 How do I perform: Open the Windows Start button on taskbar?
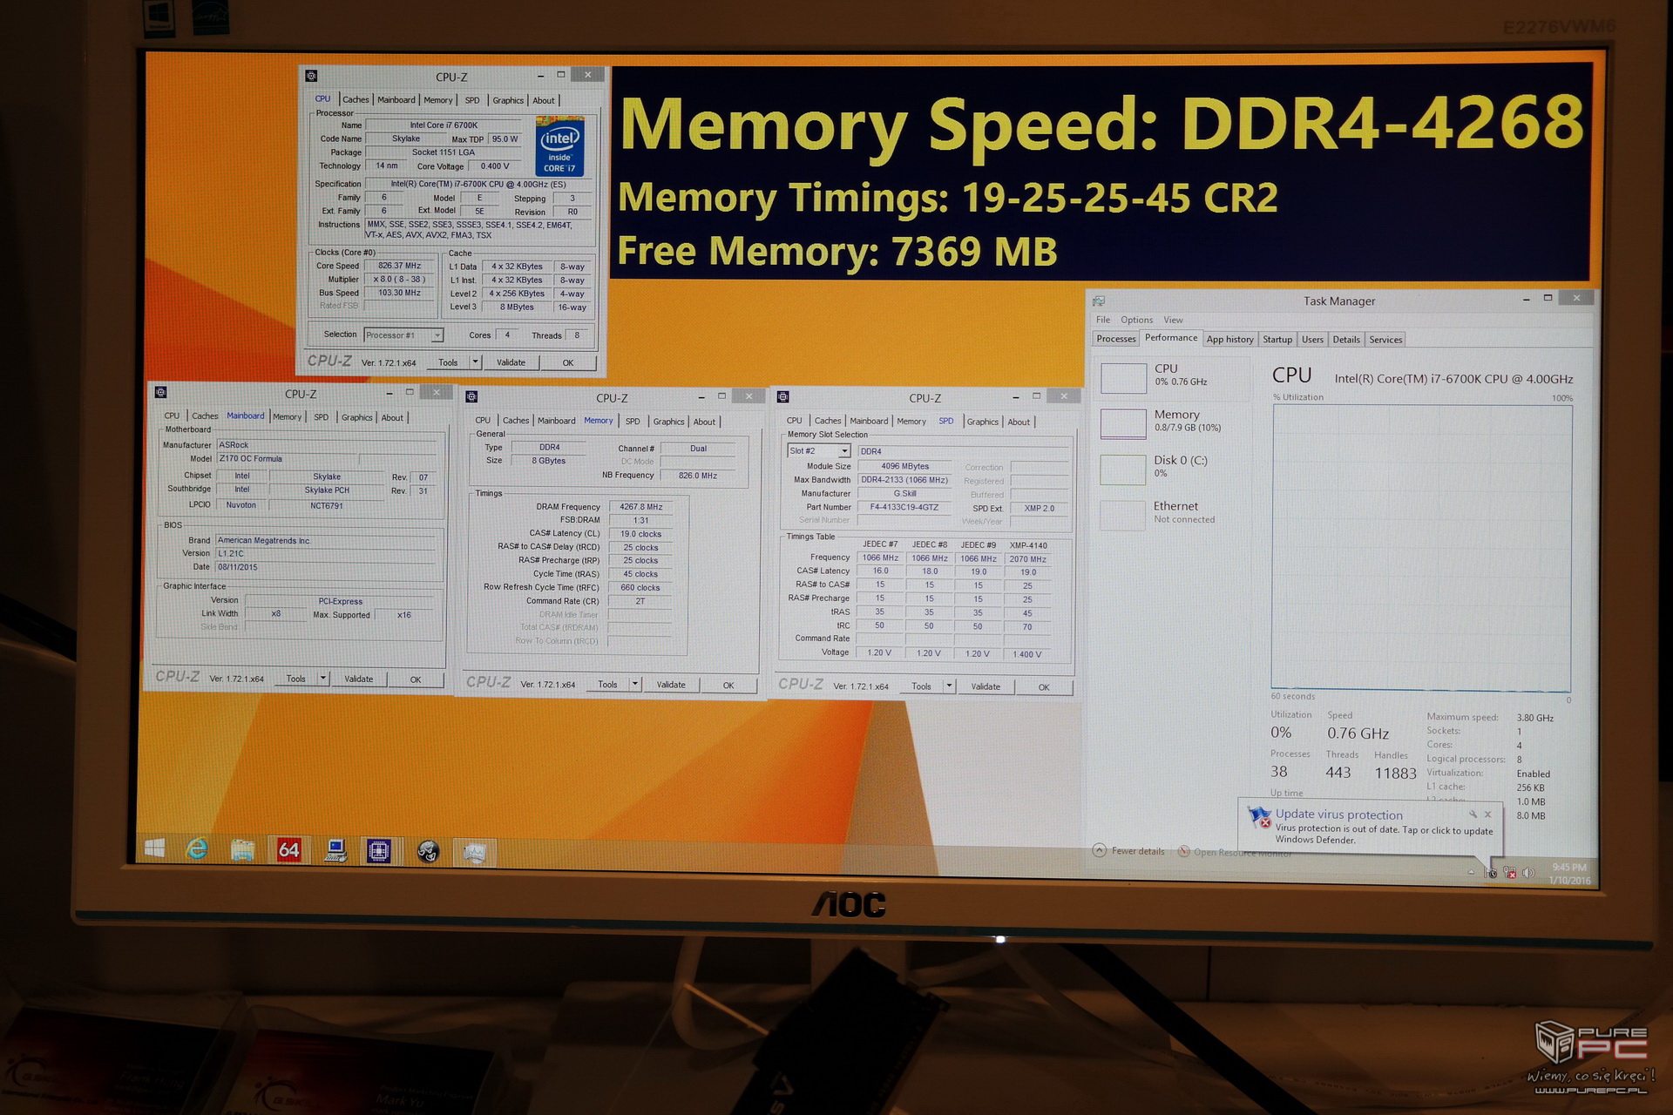pyautogui.click(x=155, y=848)
